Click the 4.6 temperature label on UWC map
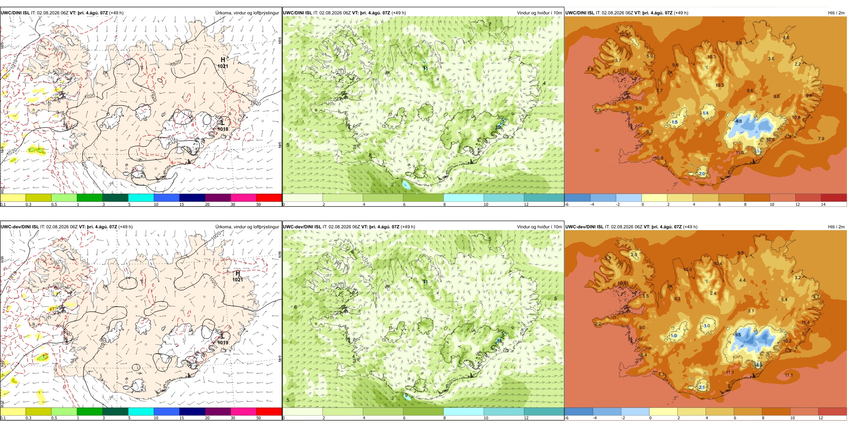855x427 pixels. [786, 38]
